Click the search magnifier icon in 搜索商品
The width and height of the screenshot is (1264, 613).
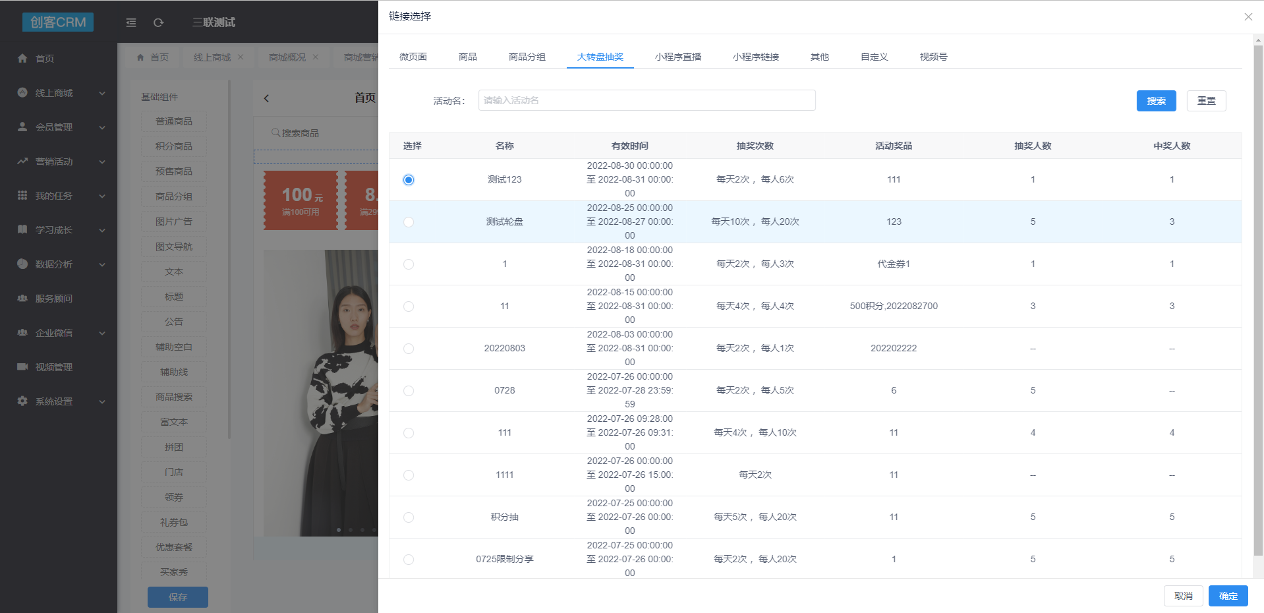pyautogui.click(x=276, y=132)
